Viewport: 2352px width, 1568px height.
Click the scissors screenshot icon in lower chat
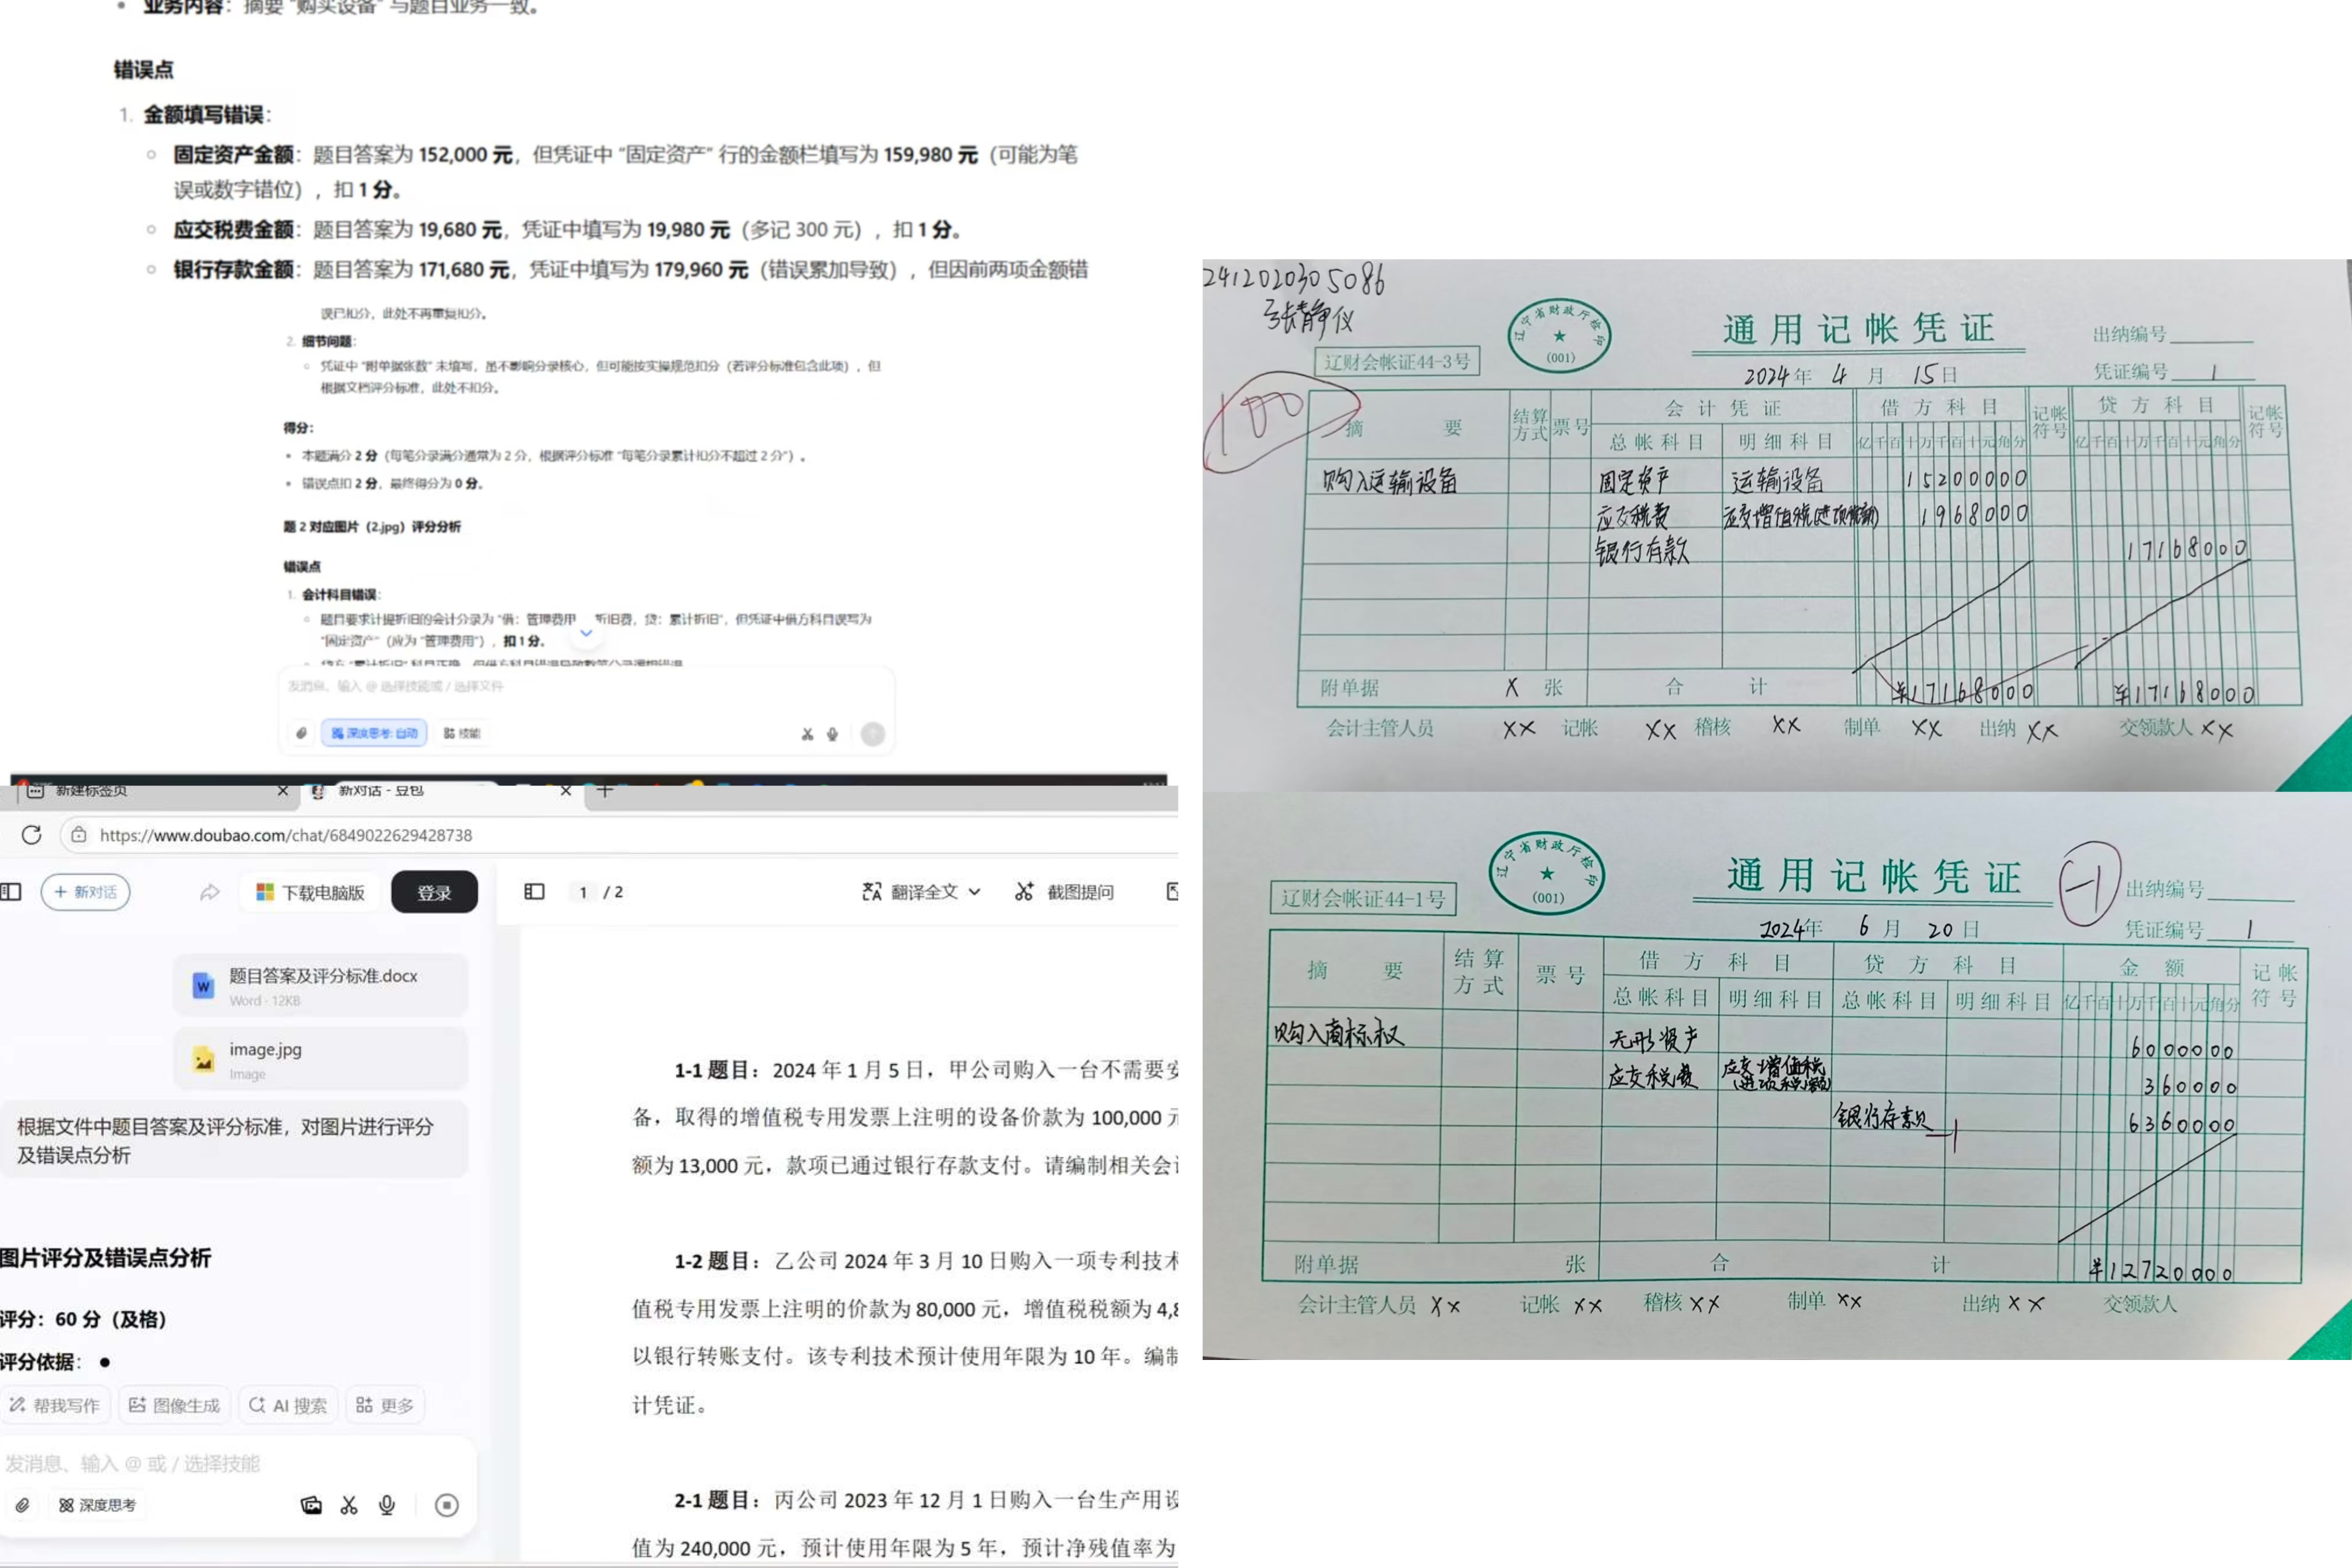coord(349,1505)
